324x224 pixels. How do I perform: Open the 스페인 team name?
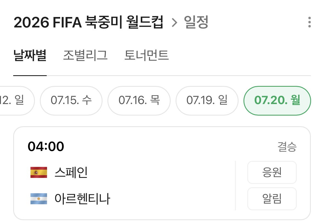coord(71,172)
